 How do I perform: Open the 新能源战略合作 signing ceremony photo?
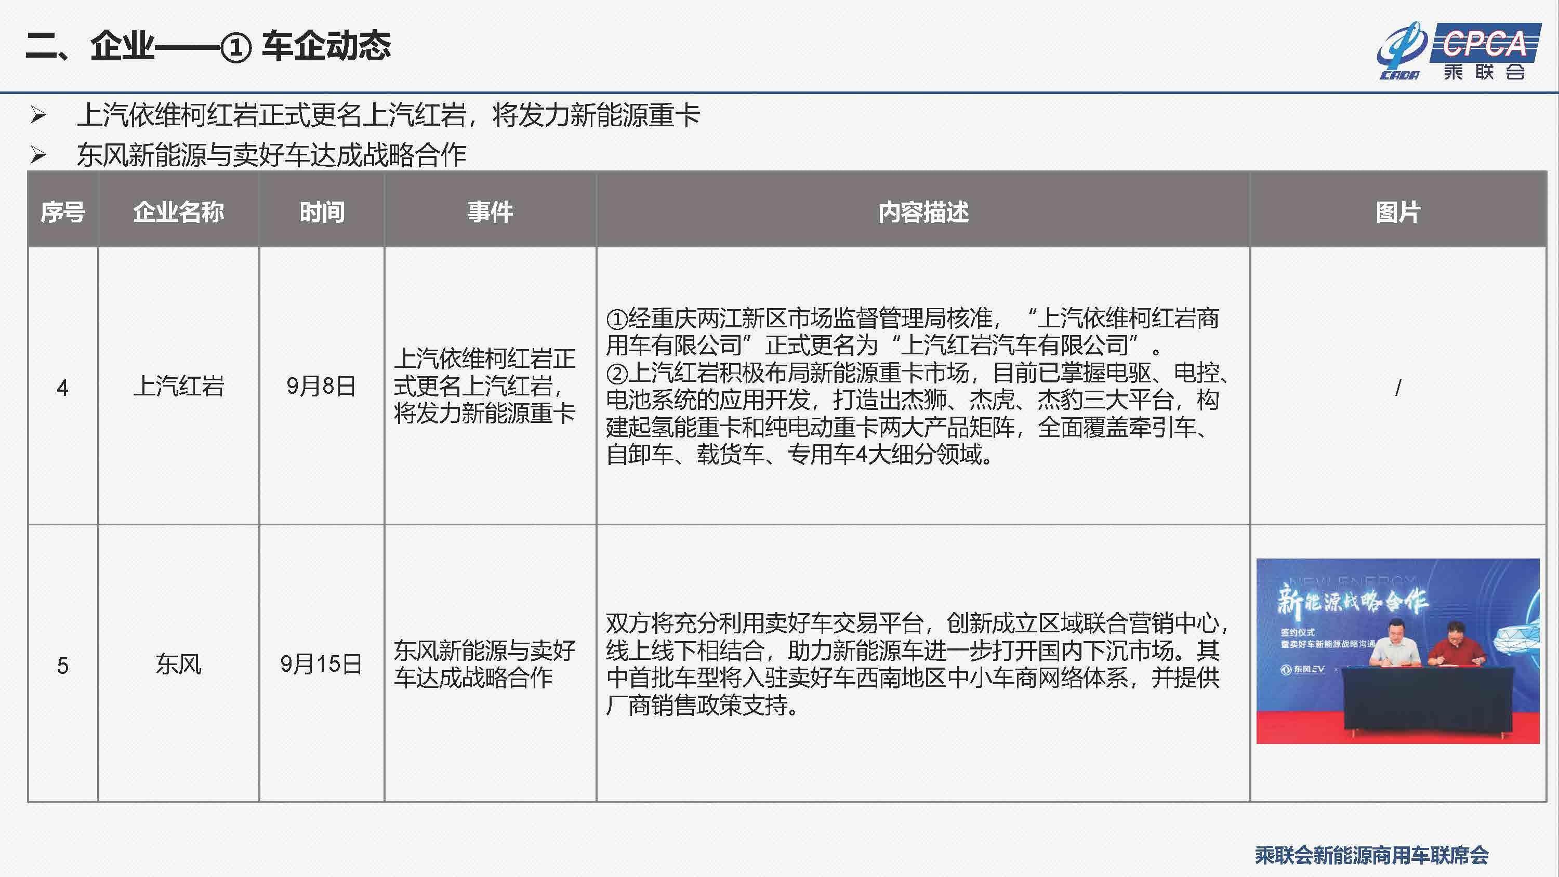pyautogui.click(x=1397, y=651)
